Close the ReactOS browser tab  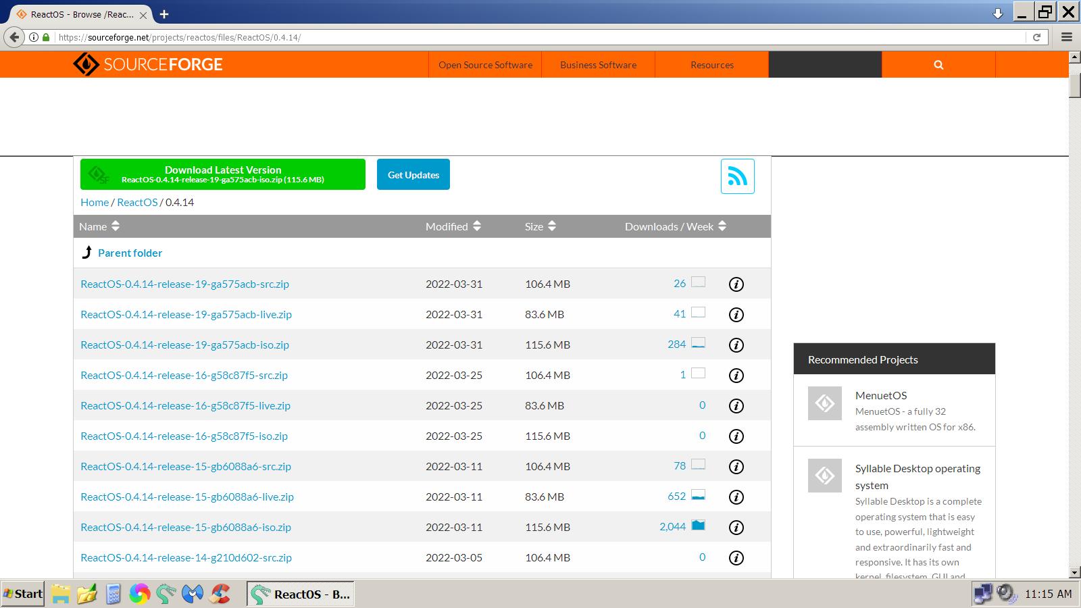point(143,14)
